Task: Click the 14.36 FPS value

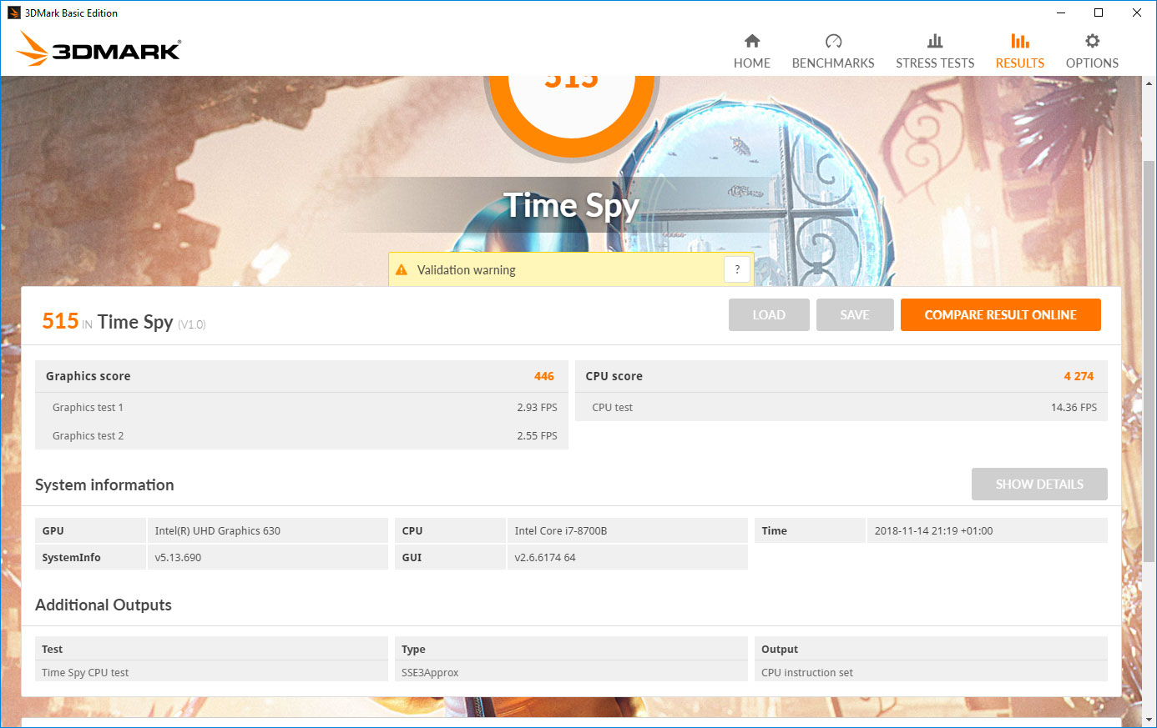Action: click(x=1074, y=408)
